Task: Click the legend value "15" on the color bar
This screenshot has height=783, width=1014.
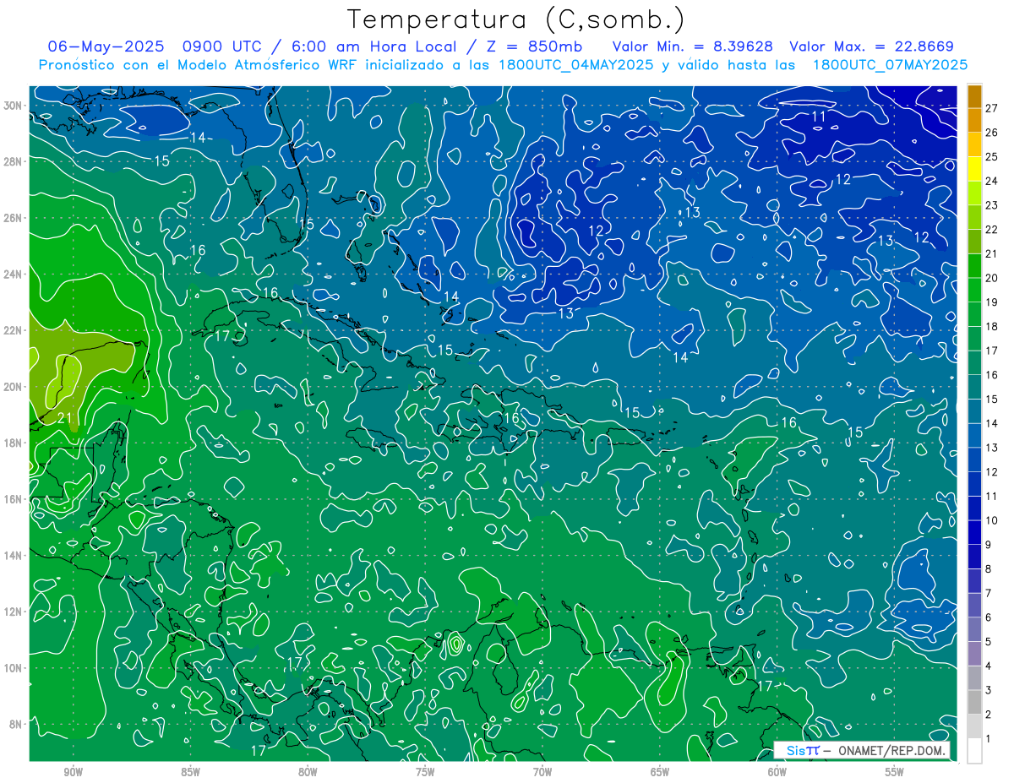Action: (991, 400)
